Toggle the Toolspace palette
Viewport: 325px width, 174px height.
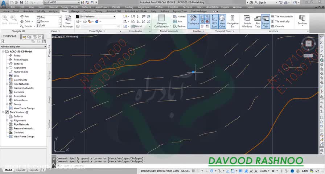pyautogui.click(x=193, y=21)
